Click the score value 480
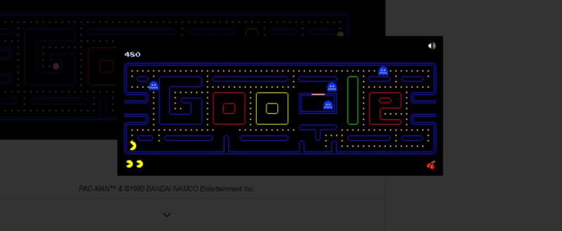 [x=132, y=54]
